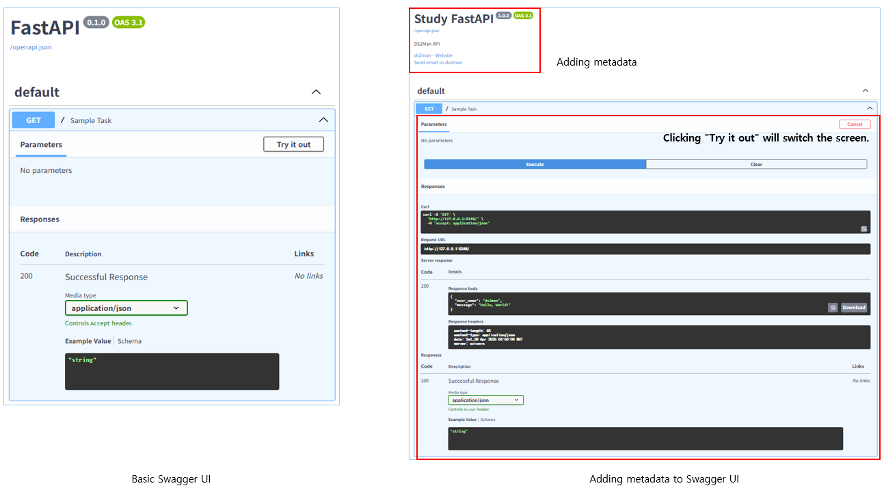Click the GET badge in Study FastAPI page
Image resolution: width=884 pixels, height=488 pixels.
pos(429,109)
